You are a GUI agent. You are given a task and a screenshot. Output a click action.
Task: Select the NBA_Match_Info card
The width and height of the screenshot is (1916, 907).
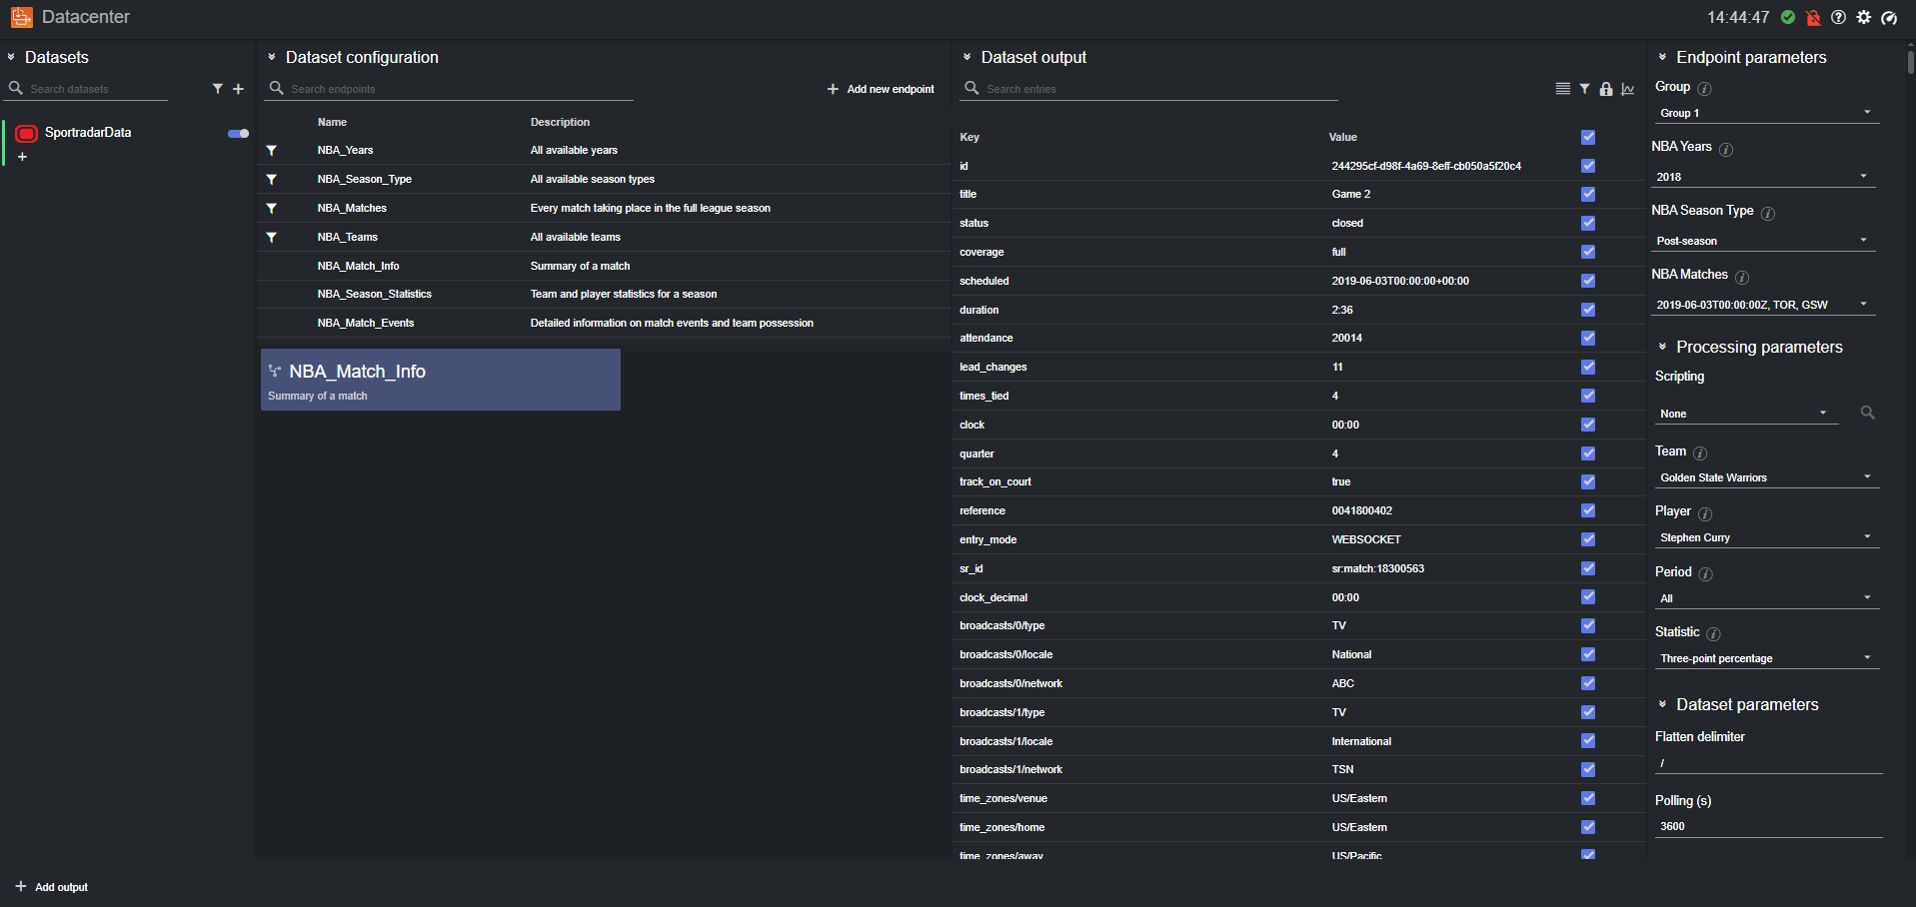tap(440, 380)
